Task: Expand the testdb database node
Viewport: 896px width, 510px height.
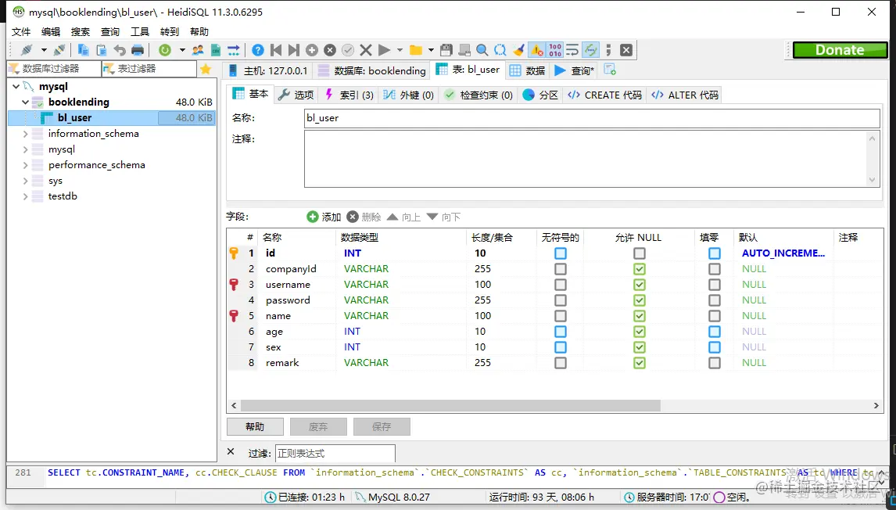Action: (25, 196)
